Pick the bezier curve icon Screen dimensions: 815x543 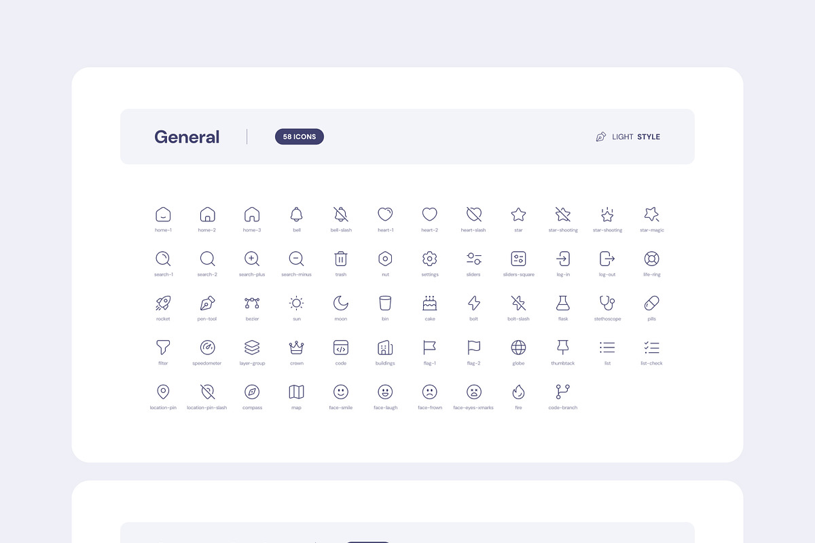point(252,303)
